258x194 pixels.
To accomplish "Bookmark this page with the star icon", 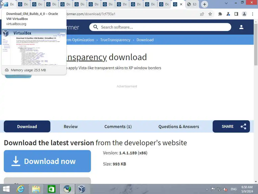I will coord(210,14).
